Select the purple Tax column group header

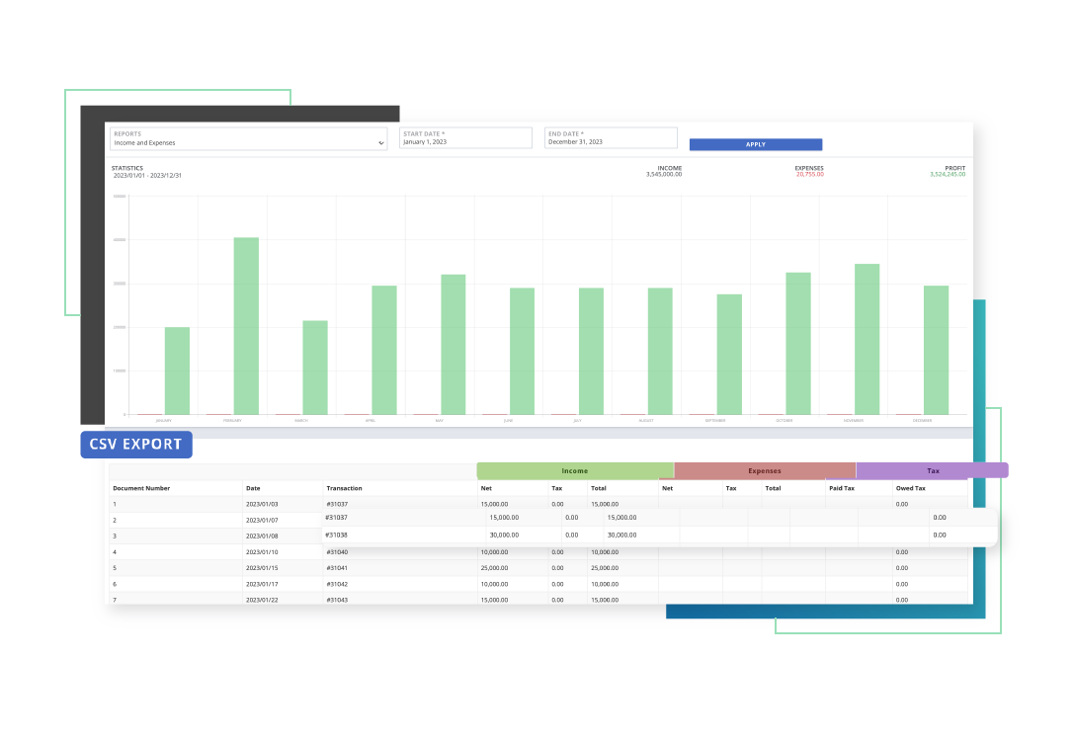(932, 471)
